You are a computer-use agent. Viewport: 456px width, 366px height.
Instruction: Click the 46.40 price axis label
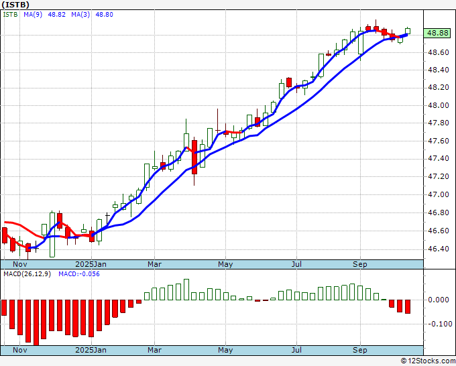(x=438, y=249)
